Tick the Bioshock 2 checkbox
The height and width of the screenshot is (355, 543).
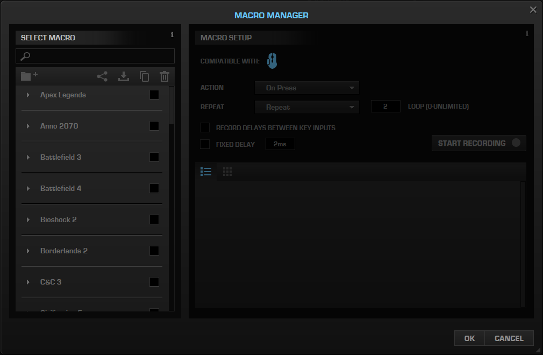click(x=154, y=219)
